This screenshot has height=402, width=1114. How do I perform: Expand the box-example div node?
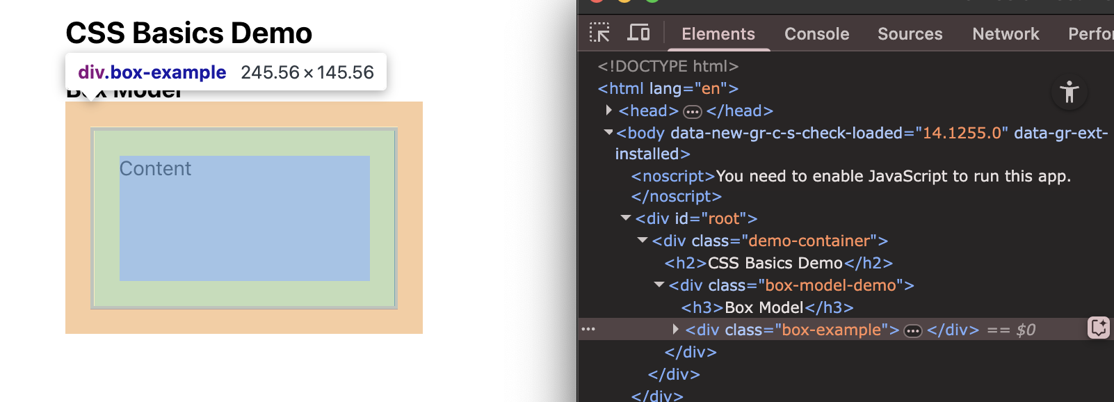(675, 329)
